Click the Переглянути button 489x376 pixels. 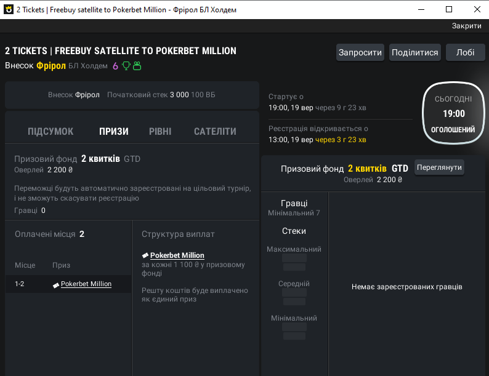click(x=439, y=167)
